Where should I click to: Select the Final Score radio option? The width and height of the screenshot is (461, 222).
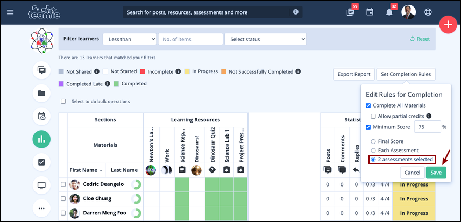[x=373, y=141]
